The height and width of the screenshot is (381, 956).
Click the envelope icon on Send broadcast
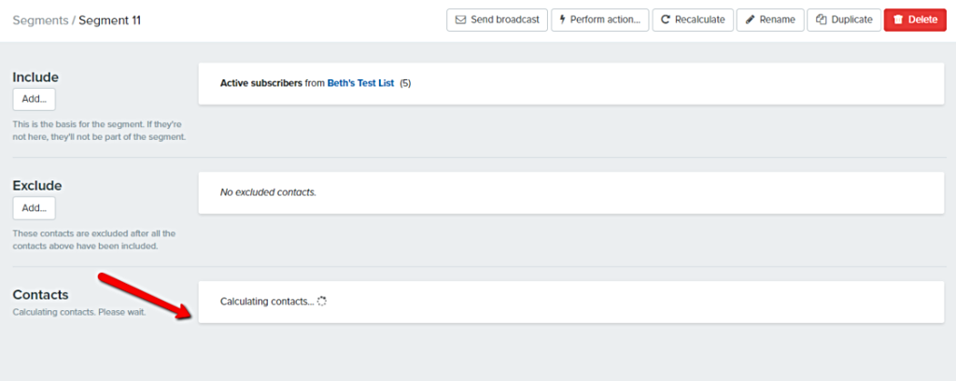(x=460, y=20)
